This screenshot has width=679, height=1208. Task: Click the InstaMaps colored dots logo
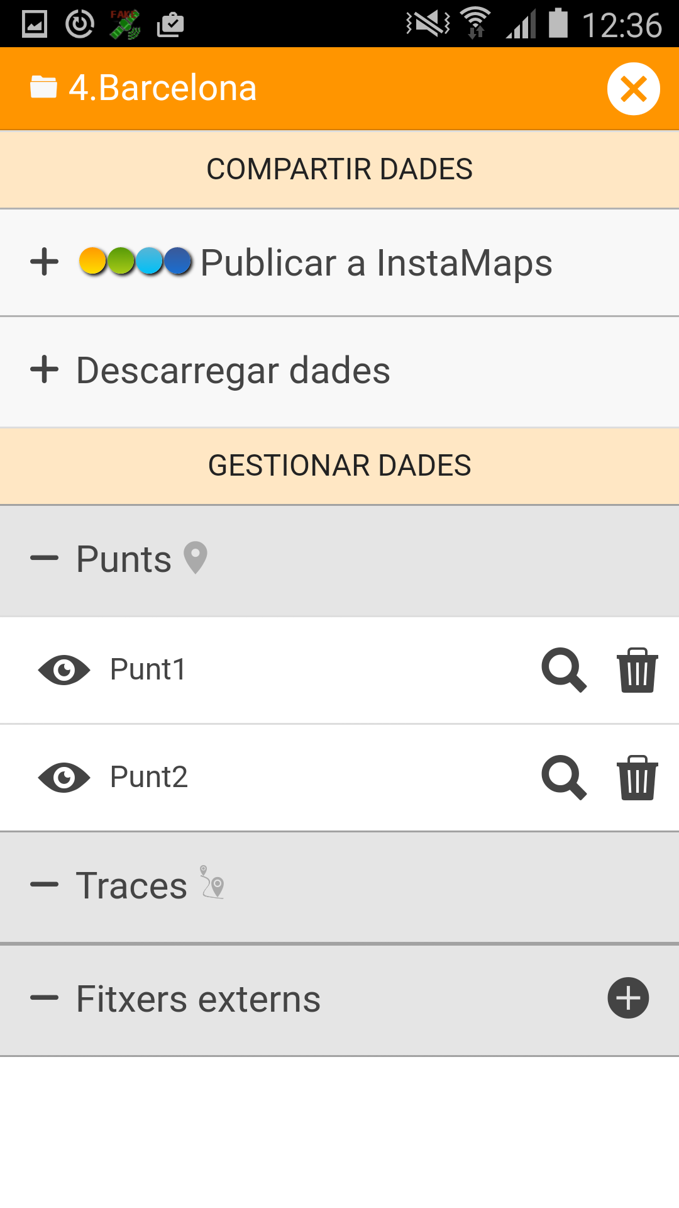135,261
